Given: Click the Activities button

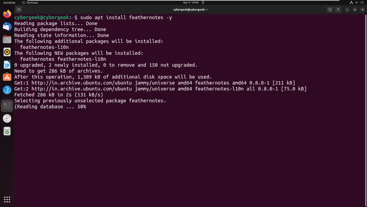Looking at the screenshot, I should pos(9,3).
